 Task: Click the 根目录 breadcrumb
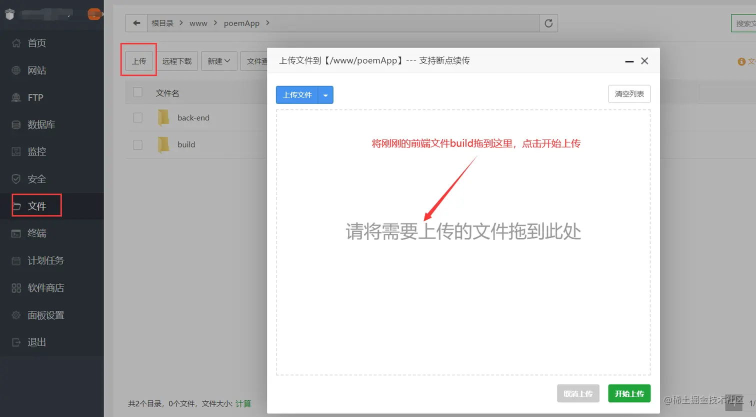pos(162,23)
